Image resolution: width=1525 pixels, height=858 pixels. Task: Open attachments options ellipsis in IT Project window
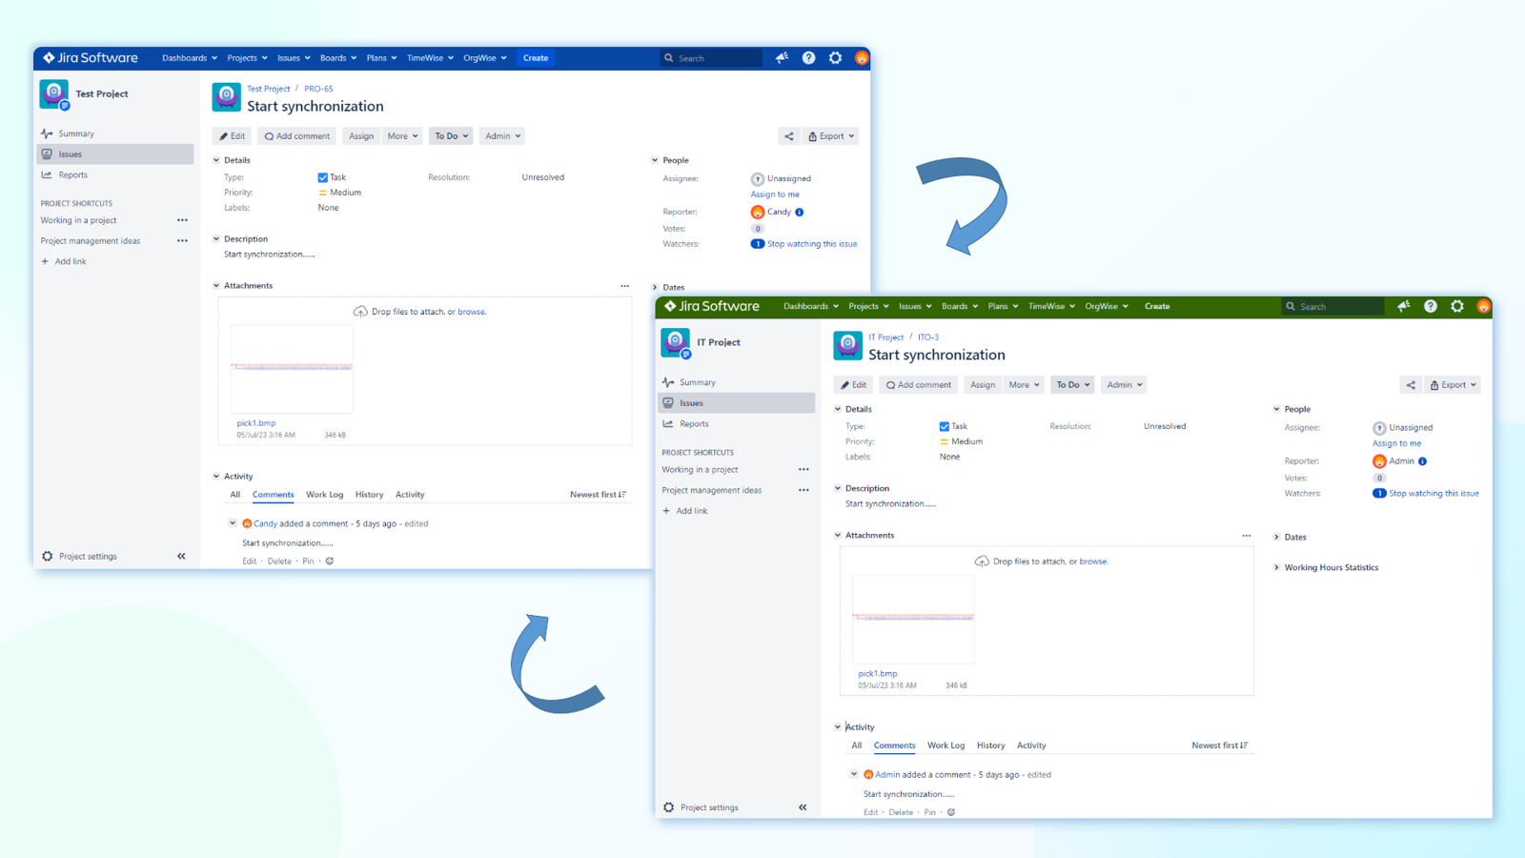click(x=1246, y=536)
